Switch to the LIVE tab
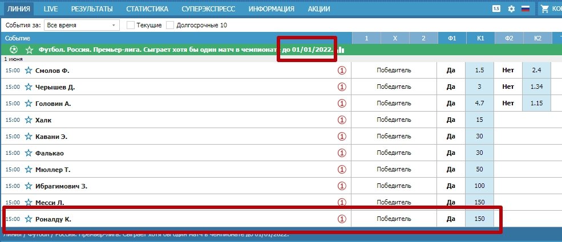 tap(51, 9)
